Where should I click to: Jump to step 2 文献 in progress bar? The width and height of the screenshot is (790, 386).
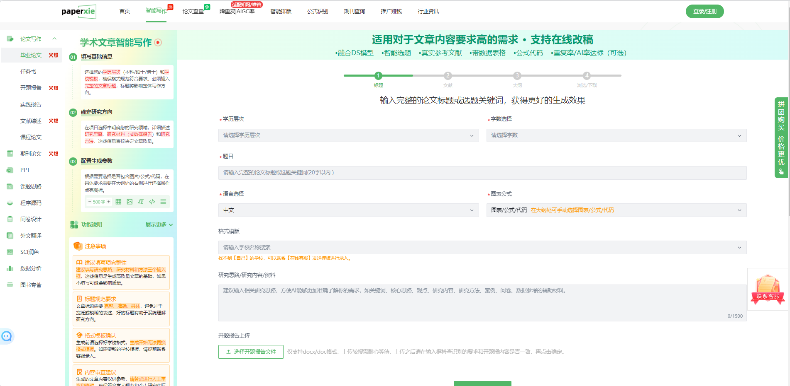448,76
